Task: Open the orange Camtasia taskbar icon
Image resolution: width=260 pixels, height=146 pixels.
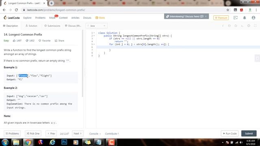Action: click(111, 142)
